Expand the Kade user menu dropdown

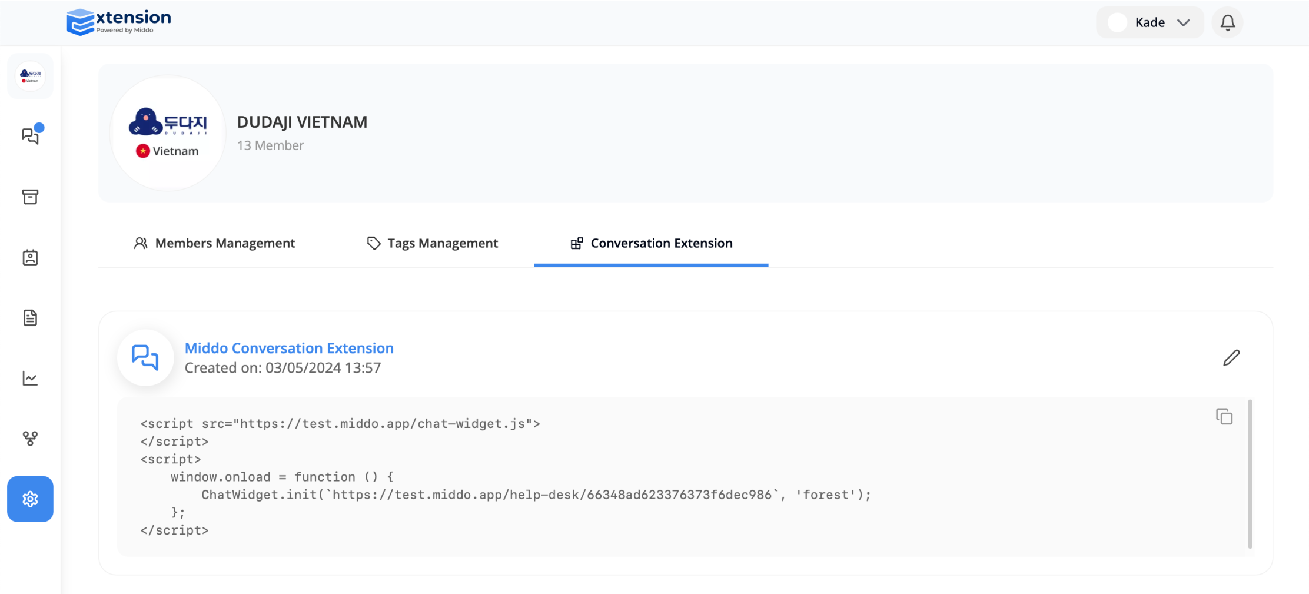[1149, 23]
